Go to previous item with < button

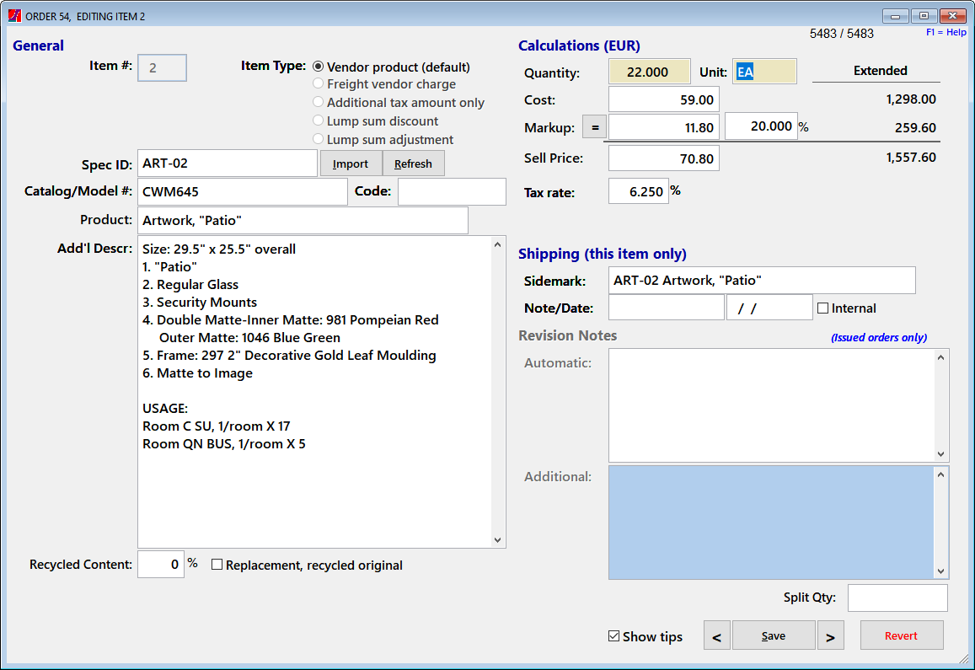pos(717,635)
